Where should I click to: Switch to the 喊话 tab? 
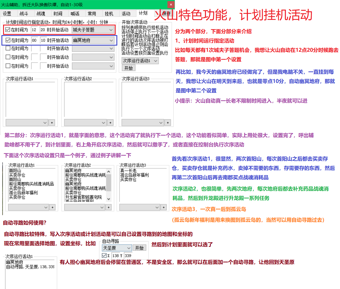[x=75, y=14]
